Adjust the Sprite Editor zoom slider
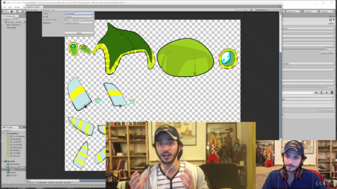Image resolution: width=337 pixels, height=189 pixels. click(x=261, y=10)
